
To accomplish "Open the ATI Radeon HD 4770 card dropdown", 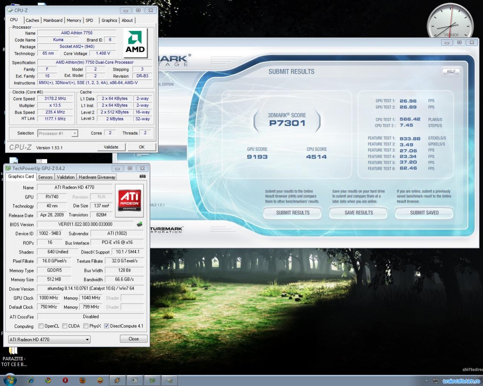I will pyautogui.click(x=49, y=339).
